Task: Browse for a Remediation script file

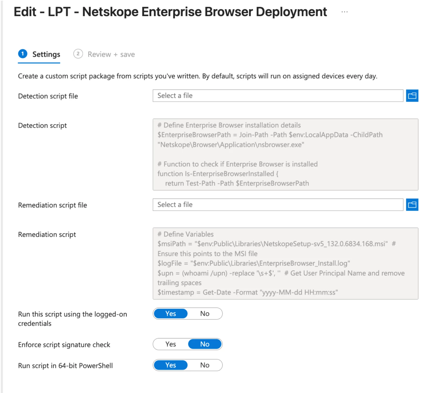Action: [412, 205]
